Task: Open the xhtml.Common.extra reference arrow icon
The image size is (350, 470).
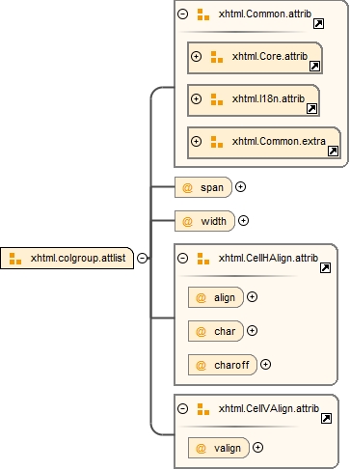Action: coord(333,151)
